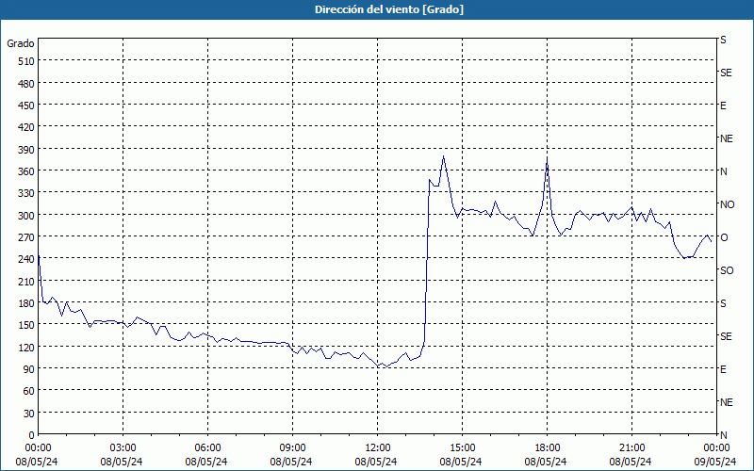
Task: Select the 180 y-axis tick label
Action: [x=24, y=302]
